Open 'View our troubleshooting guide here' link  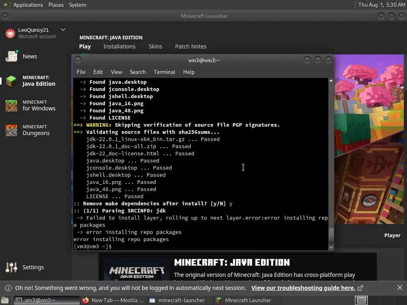point(303,288)
